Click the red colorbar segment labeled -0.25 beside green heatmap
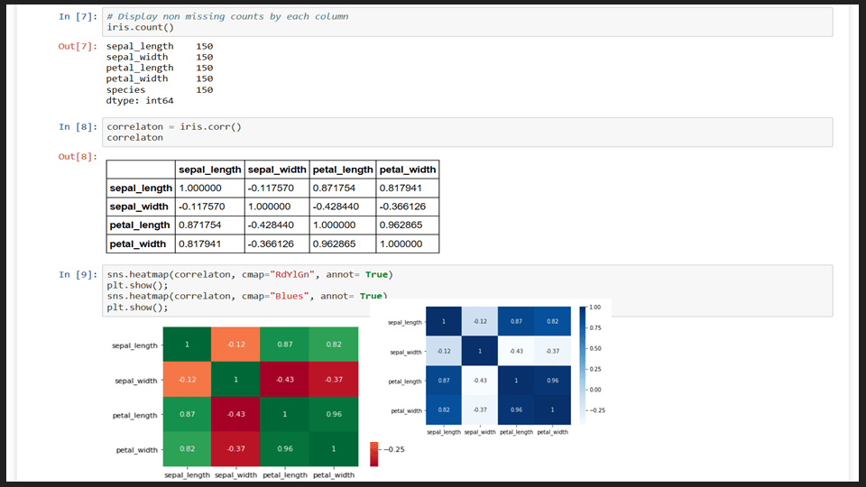 pyautogui.click(x=373, y=454)
